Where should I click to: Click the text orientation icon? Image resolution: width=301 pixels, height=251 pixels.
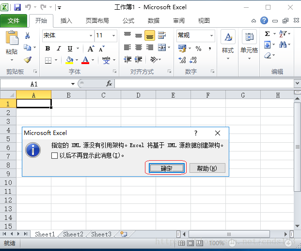(x=154, y=60)
